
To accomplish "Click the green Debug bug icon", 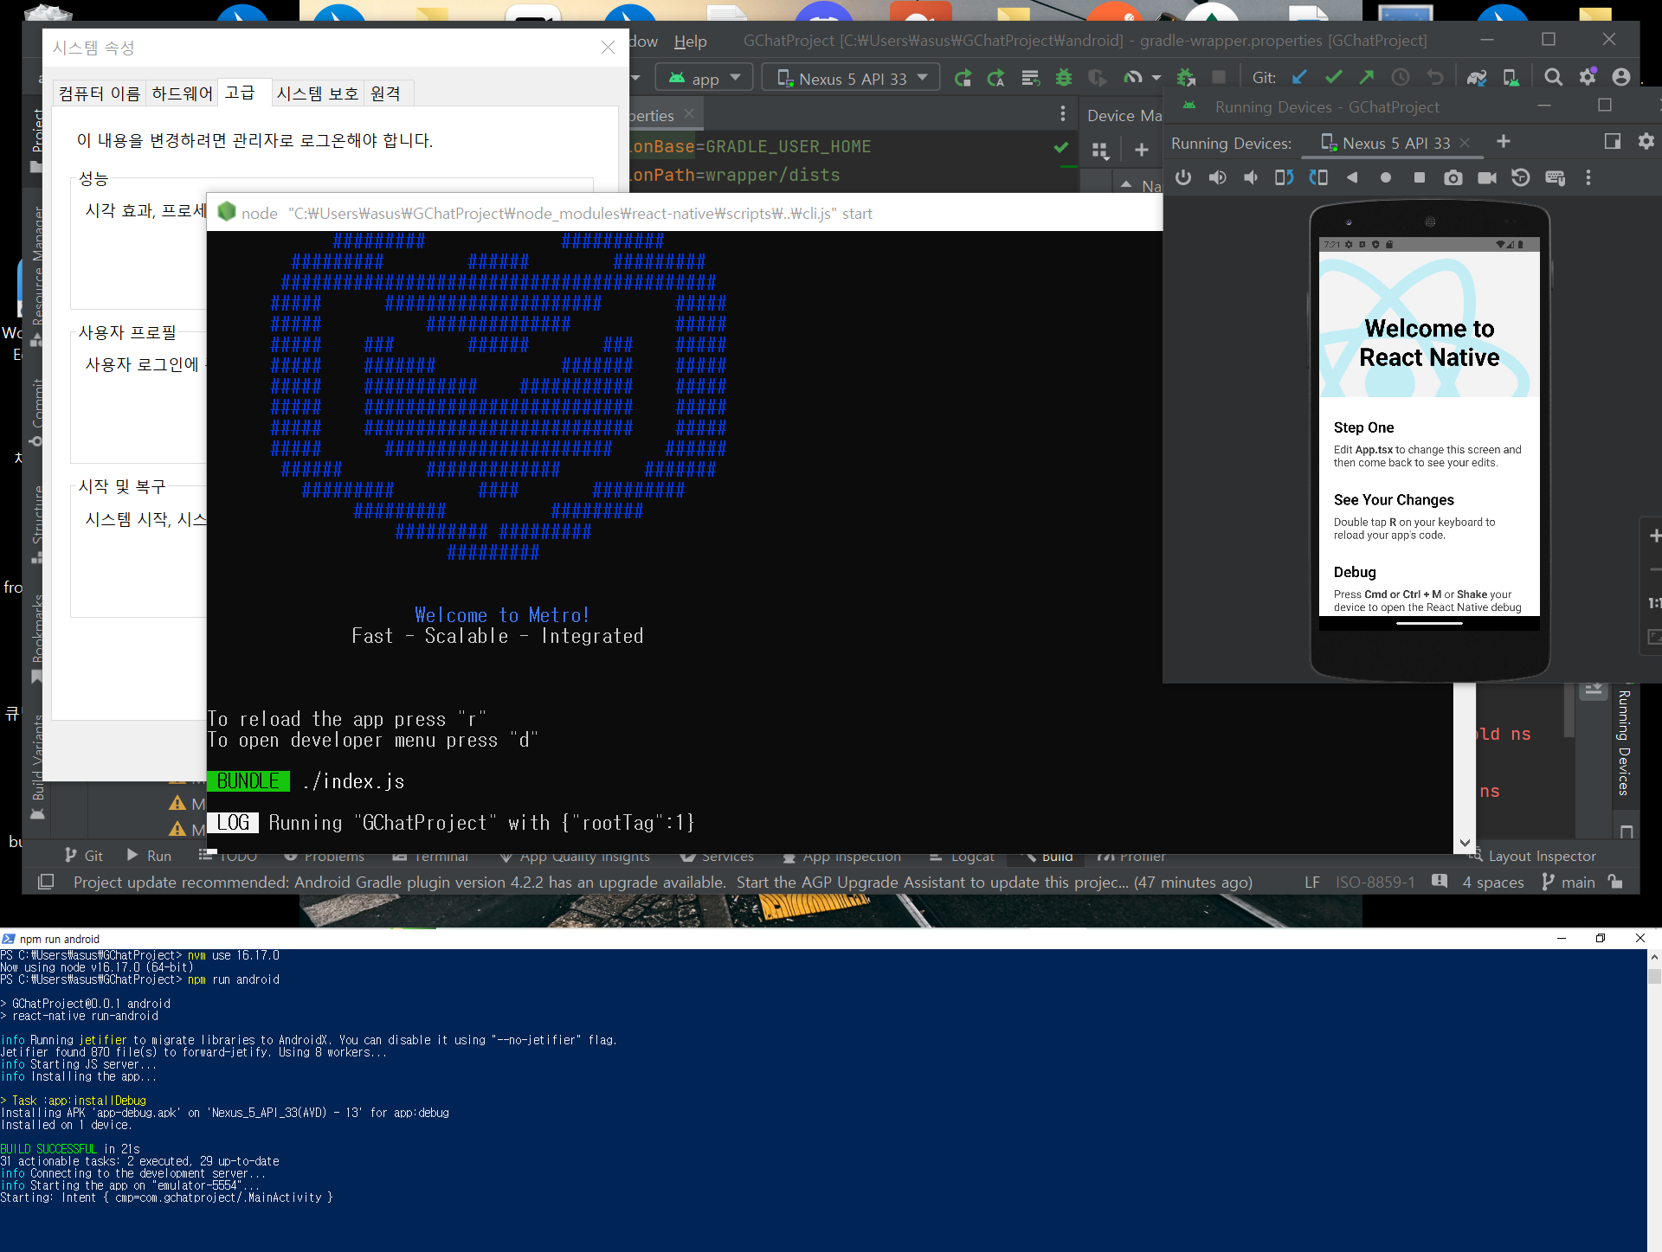I will (x=1064, y=78).
